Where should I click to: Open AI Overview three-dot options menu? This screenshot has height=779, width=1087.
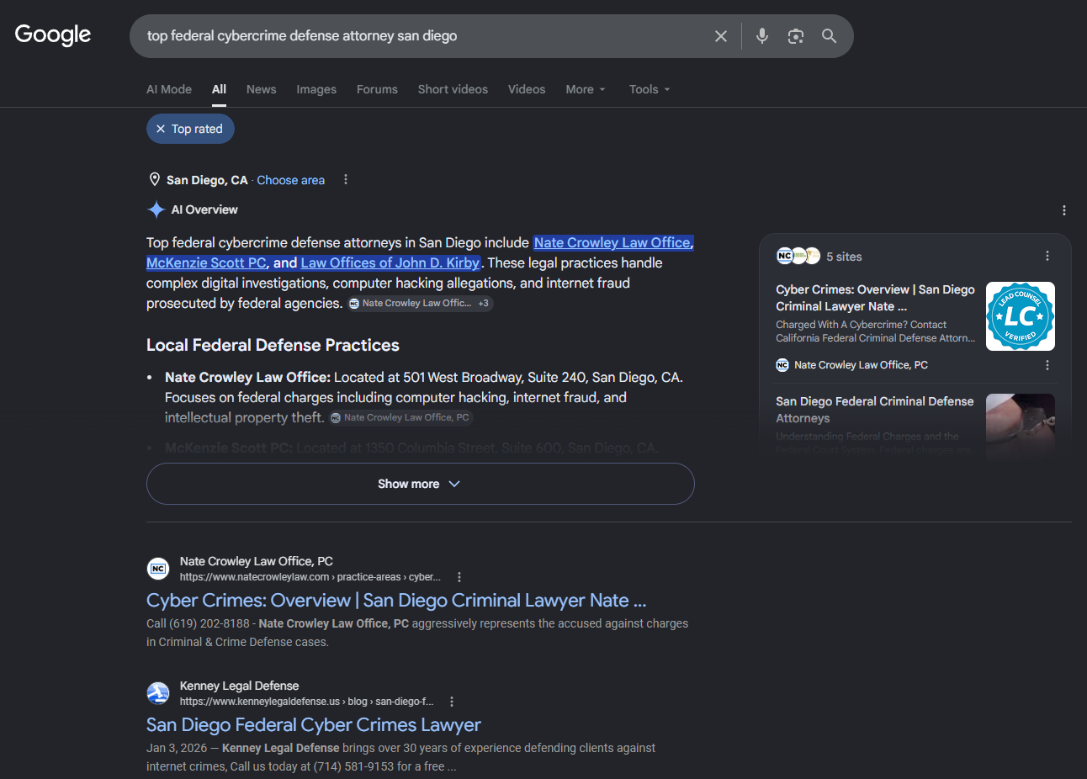pyautogui.click(x=1064, y=210)
